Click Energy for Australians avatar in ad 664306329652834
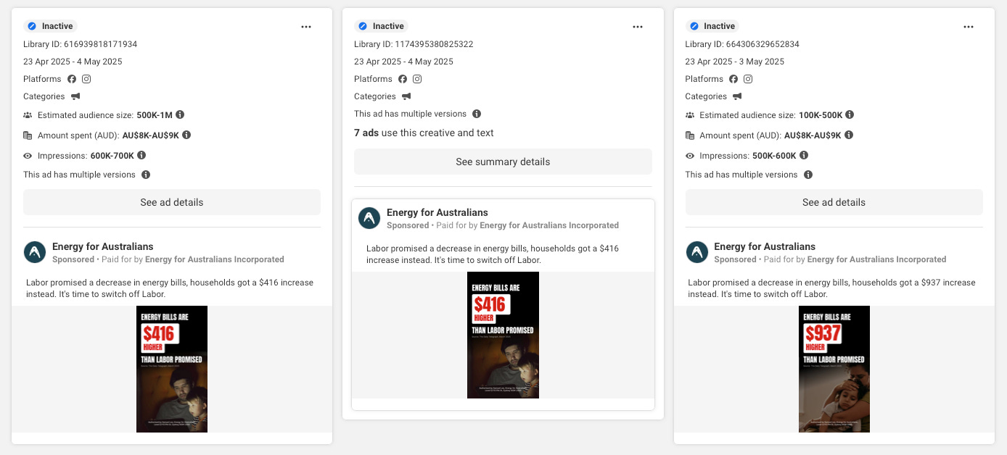Screen dimensions: 1007x455 click(697, 252)
